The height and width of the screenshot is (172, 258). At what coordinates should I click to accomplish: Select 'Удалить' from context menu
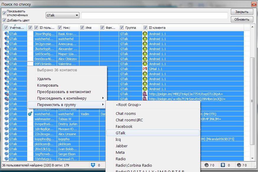(x=44, y=79)
